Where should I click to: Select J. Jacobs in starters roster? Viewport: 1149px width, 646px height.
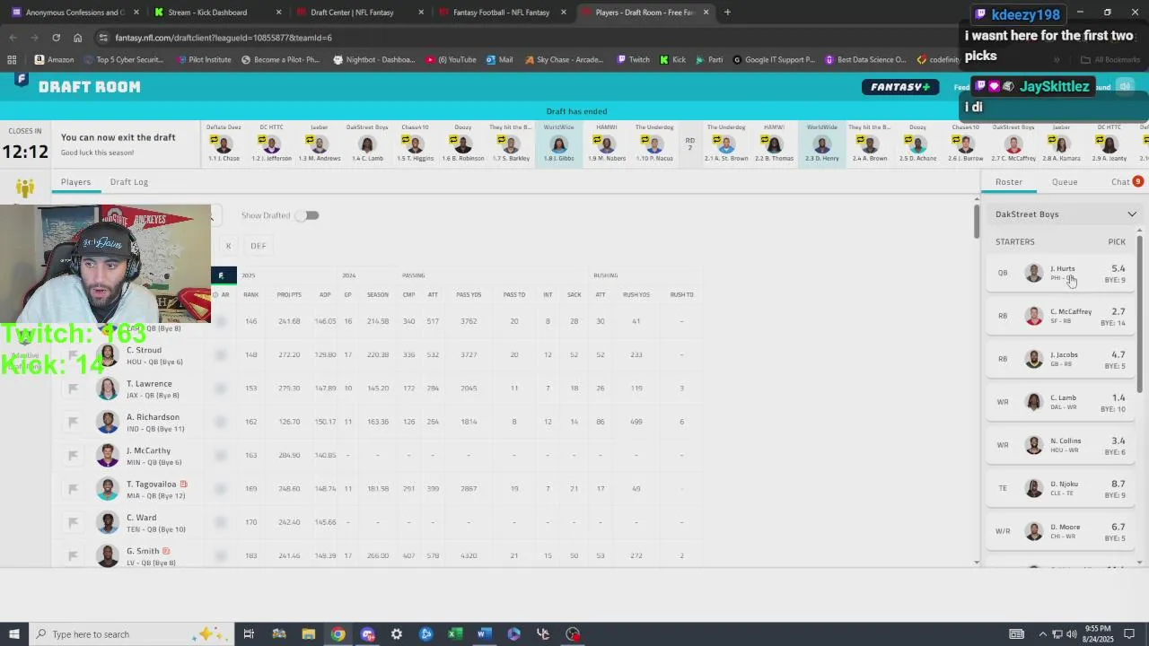1062,359
